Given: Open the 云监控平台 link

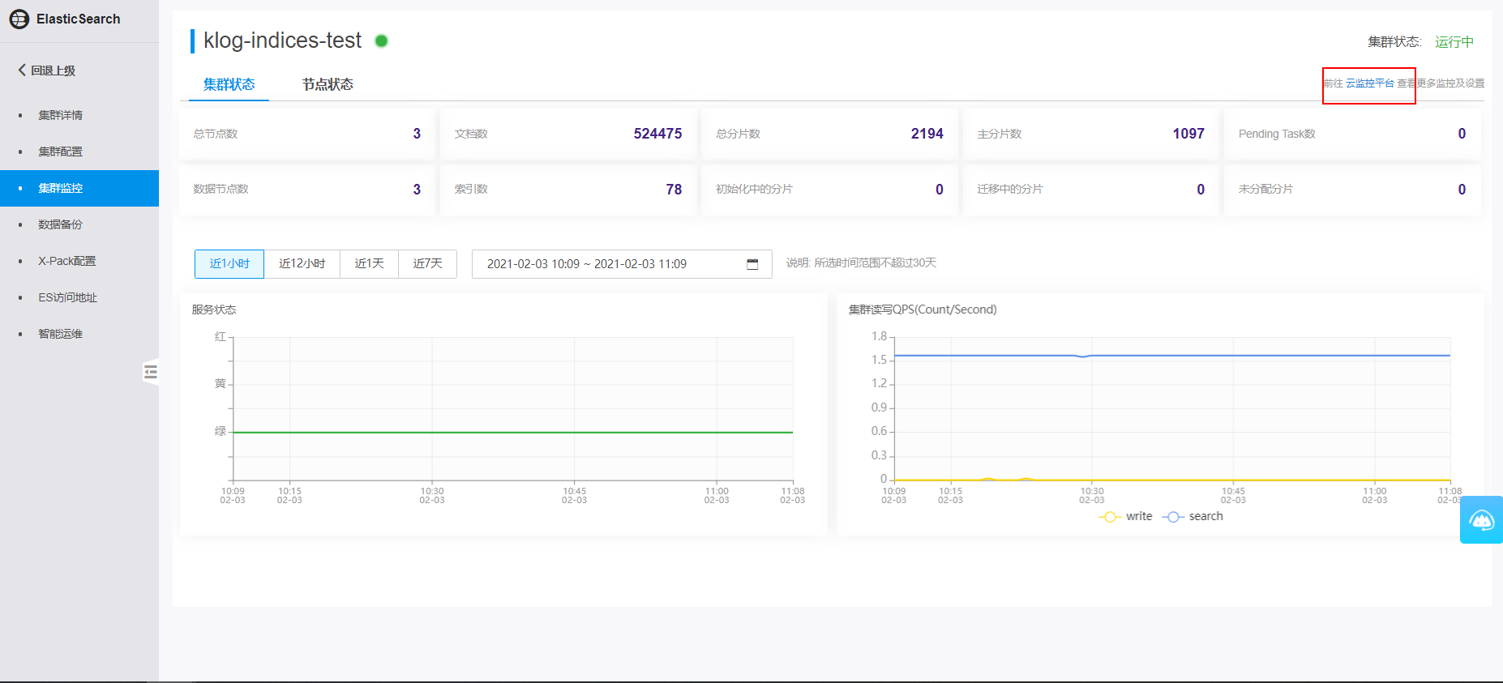Looking at the screenshot, I should (x=1369, y=83).
